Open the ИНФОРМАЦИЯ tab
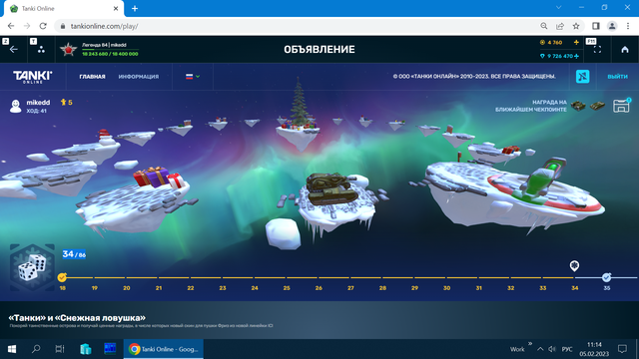Screen dimensions: 639x359 (139, 77)
